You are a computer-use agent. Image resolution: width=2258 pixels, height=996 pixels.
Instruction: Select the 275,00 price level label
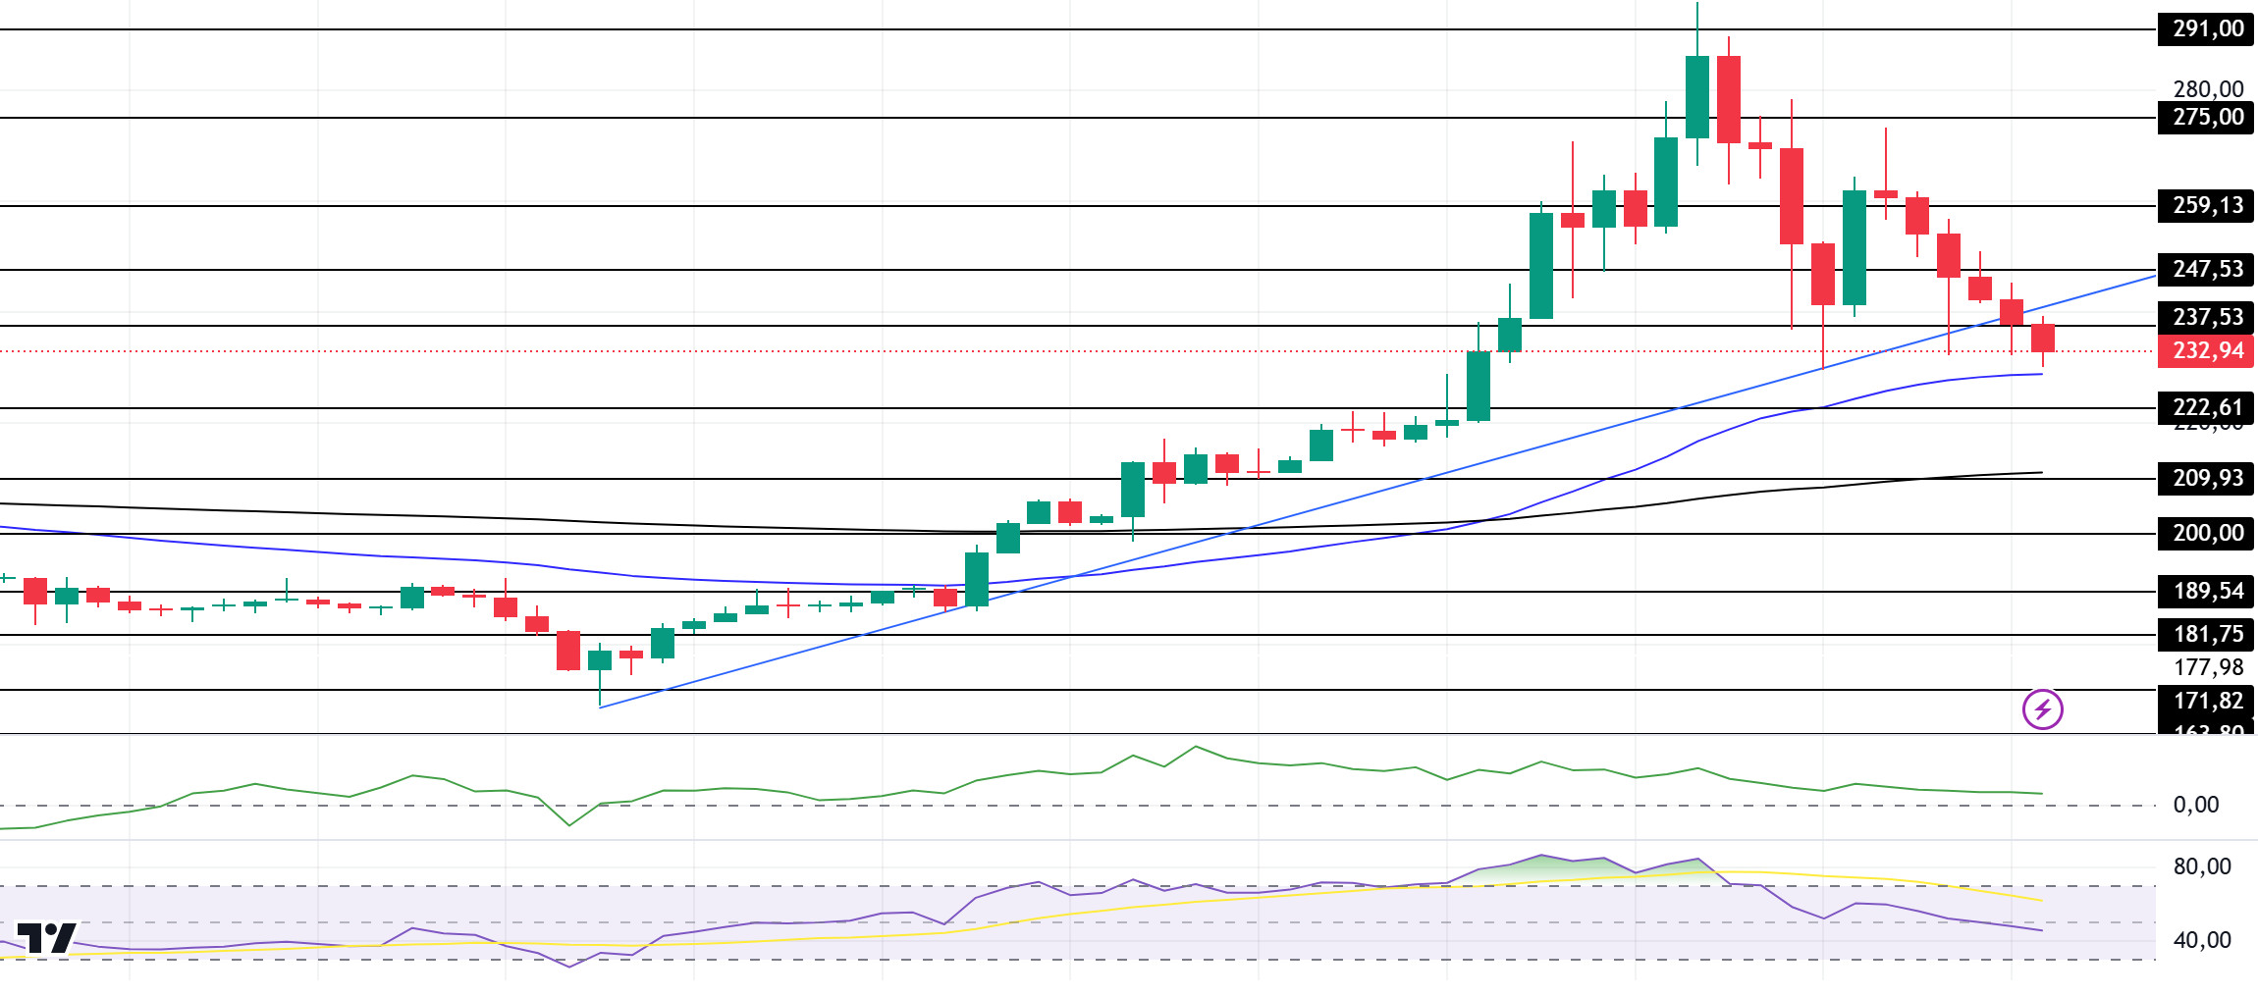tap(2206, 117)
